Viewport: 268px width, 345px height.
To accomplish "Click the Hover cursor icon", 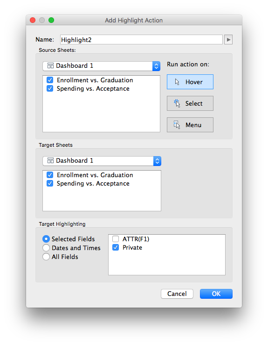I will click(x=177, y=82).
